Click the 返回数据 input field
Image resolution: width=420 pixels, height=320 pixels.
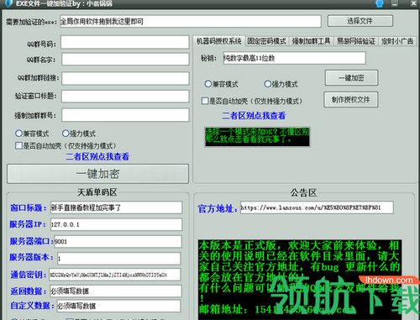(x=116, y=291)
